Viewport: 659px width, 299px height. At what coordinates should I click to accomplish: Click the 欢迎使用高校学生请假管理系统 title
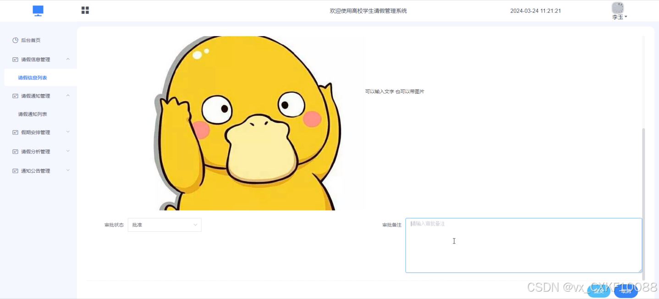pos(368,11)
